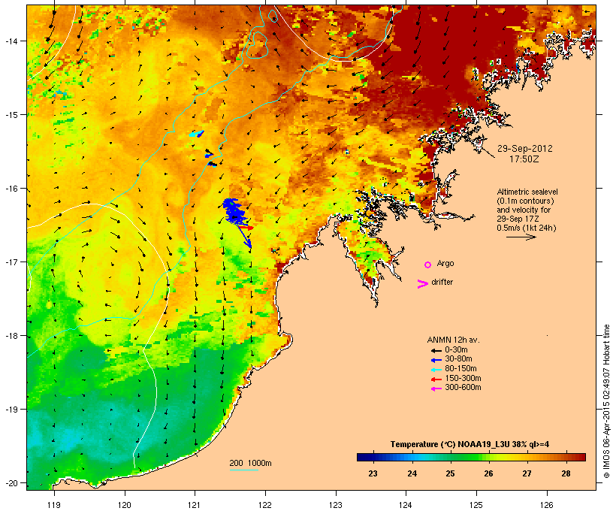The height and width of the screenshot is (511, 616).
Task: Click the 'drifter' legend label
Action: coord(442,282)
